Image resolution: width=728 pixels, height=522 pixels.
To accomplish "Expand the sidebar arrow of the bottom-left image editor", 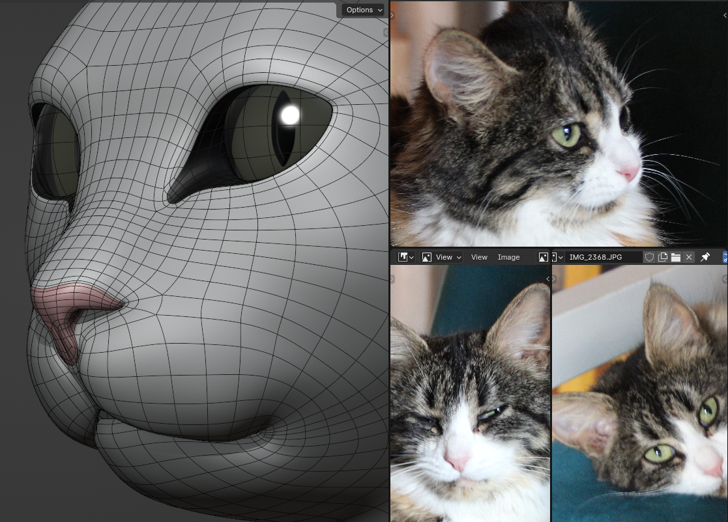I will coord(547,279).
